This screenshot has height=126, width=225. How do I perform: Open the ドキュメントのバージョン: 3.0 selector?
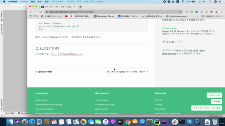point(207,108)
